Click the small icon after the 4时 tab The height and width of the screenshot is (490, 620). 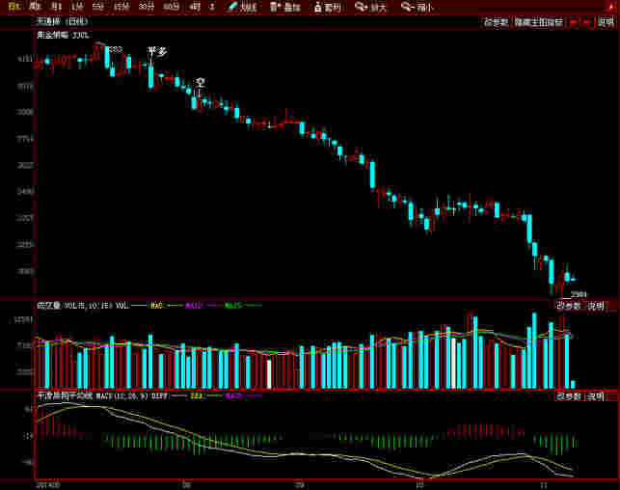[212, 7]
